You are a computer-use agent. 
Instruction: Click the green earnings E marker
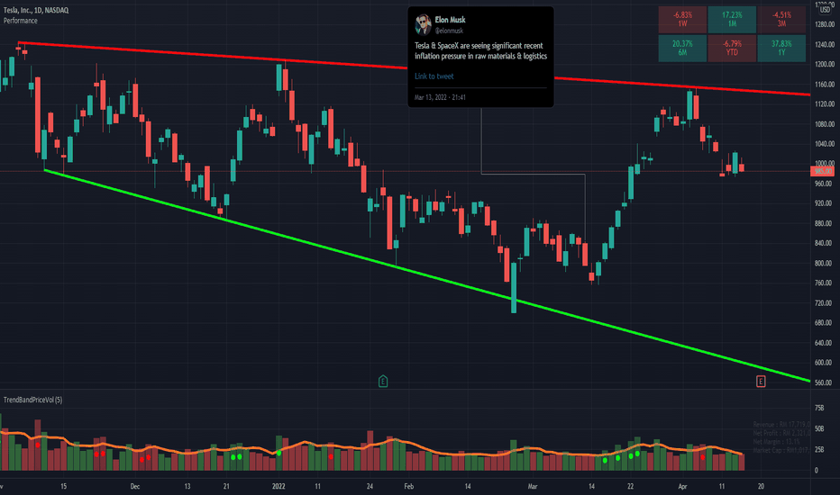(382, 381)
